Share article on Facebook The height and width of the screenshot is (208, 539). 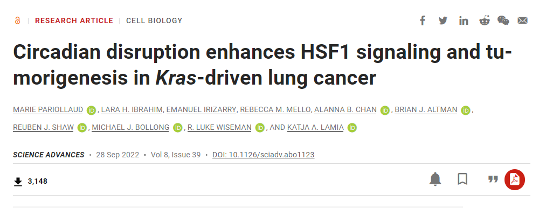coord(423,20)
